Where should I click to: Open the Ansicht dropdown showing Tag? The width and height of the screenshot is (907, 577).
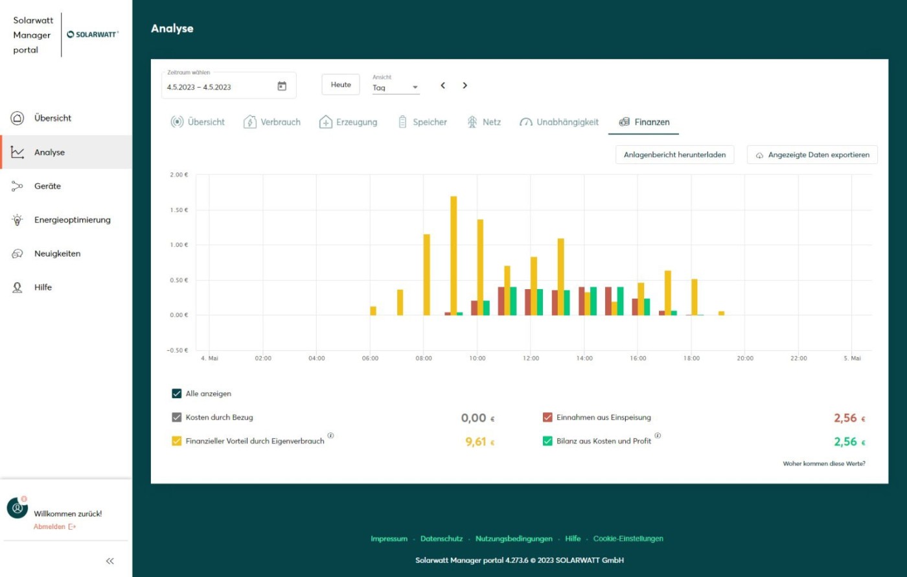[395, 88]
